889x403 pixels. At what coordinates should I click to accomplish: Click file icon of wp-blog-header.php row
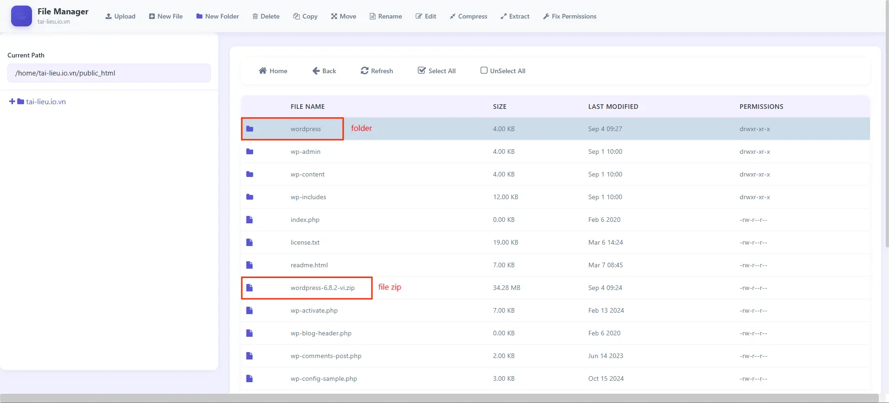249,333
